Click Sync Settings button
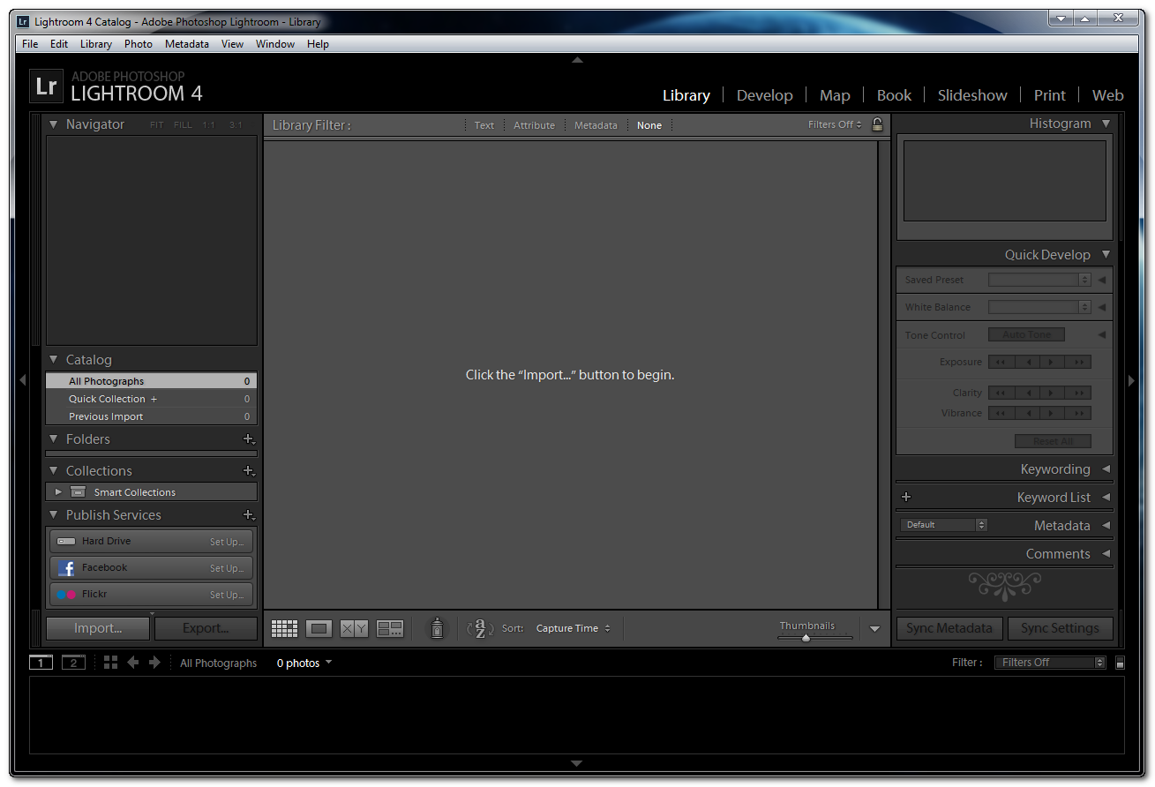 coord(1060,628)
